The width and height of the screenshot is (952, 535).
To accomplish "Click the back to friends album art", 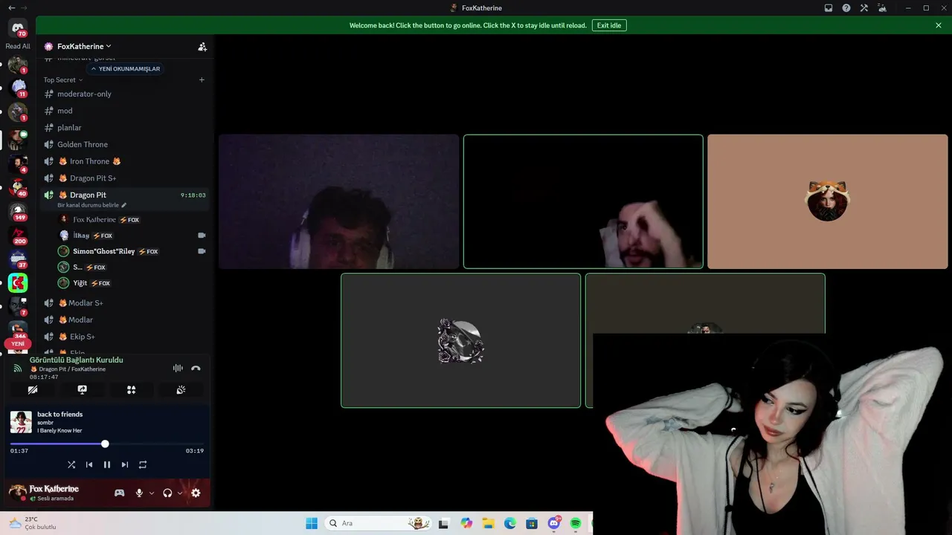I will [x=21, y=422].
